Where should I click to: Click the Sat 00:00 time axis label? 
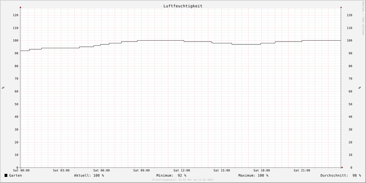tap(21, 170)
